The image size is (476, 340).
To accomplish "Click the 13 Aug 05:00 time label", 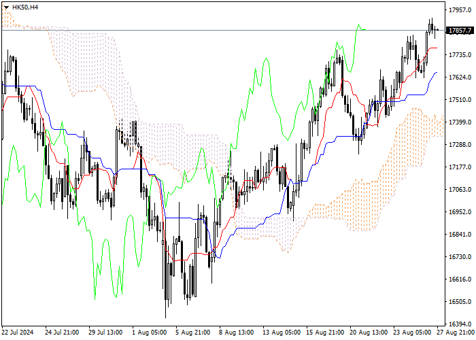I will click(282, 333).
